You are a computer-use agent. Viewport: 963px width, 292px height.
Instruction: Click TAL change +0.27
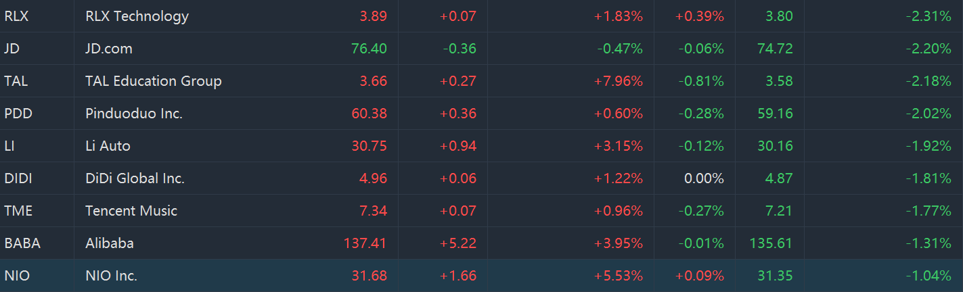click(x=458, y=81)
